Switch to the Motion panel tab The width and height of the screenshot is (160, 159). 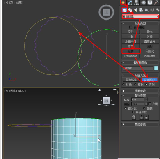pyautogui.click(x=144, y=2)
